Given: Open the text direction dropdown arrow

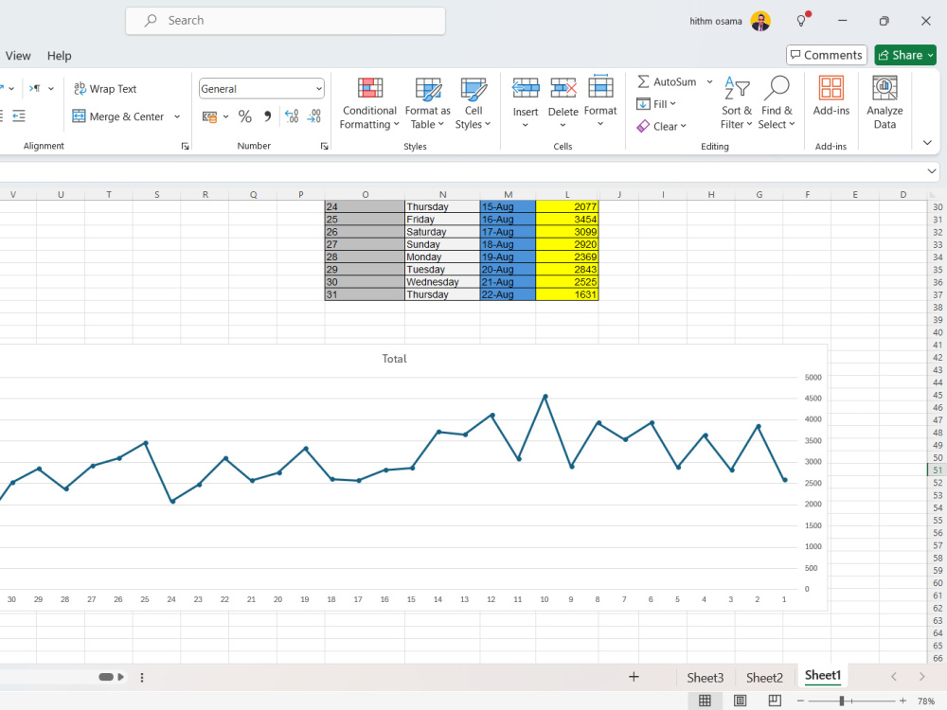Looking at the screenshot, I should [x=51, y=89].
